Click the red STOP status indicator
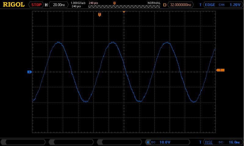This screenshot has width=244, height=146. (x=36, y=5)
